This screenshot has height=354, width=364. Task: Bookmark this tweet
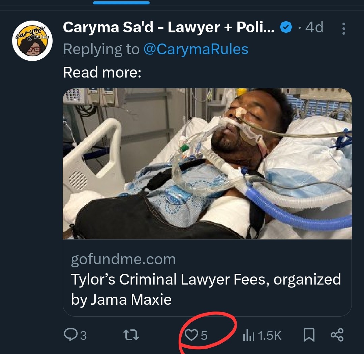coord(309,335)
